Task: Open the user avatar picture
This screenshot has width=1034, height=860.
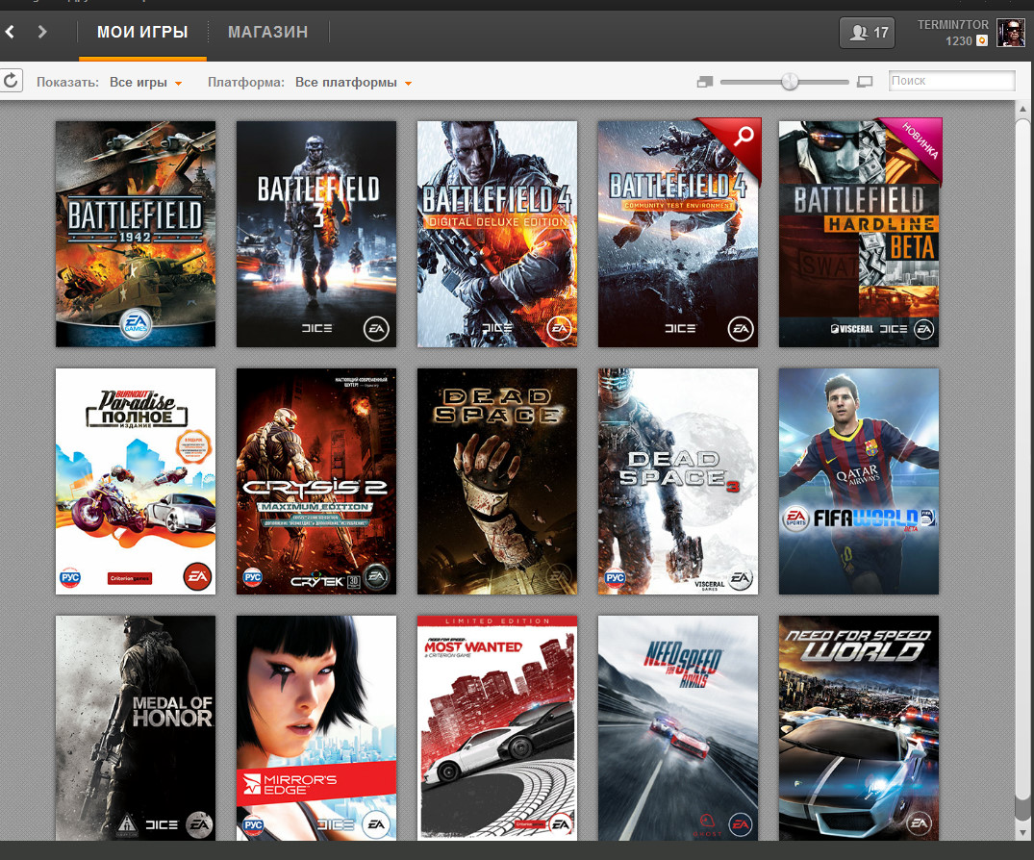Action: click(1010, 33)
